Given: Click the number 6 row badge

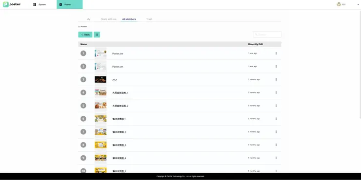Looking at the screenshot, I should (83, 119).
